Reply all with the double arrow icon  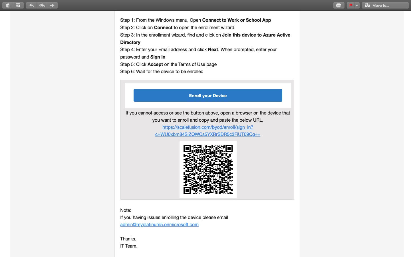(42, 5)
